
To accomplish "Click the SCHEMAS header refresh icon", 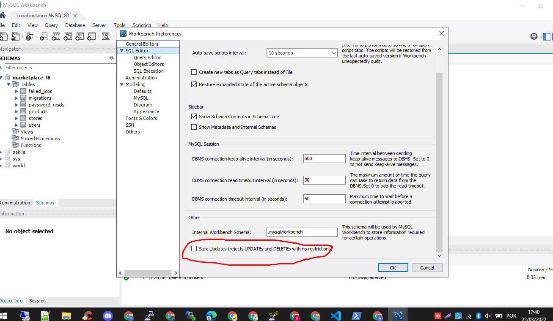I will (112, 58).
